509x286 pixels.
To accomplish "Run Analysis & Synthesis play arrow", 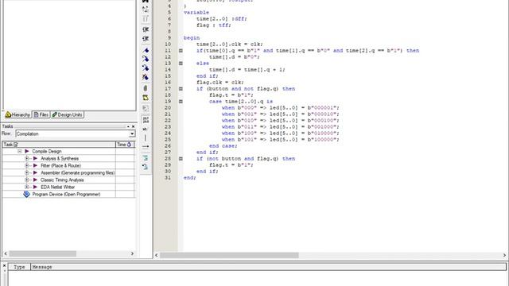I will [35, 158].
